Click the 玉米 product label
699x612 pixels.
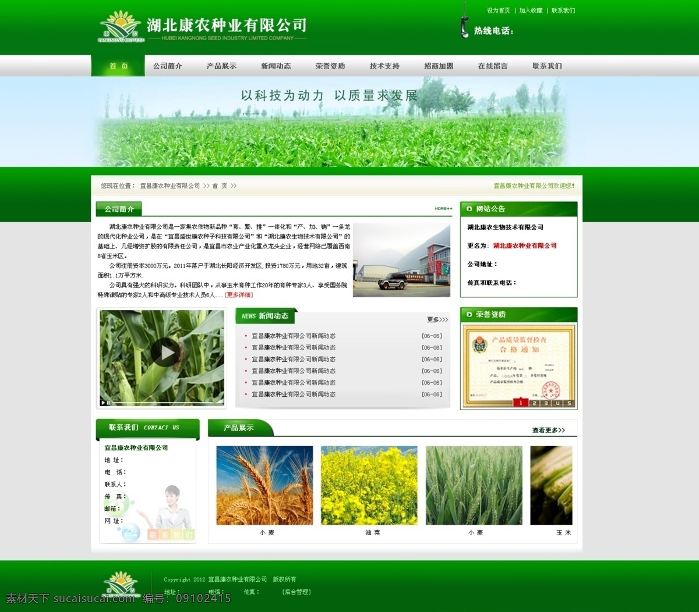tap(563, 532)
